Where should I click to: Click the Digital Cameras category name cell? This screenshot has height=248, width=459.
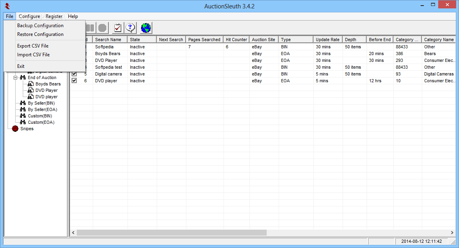(x=439, y=74)
